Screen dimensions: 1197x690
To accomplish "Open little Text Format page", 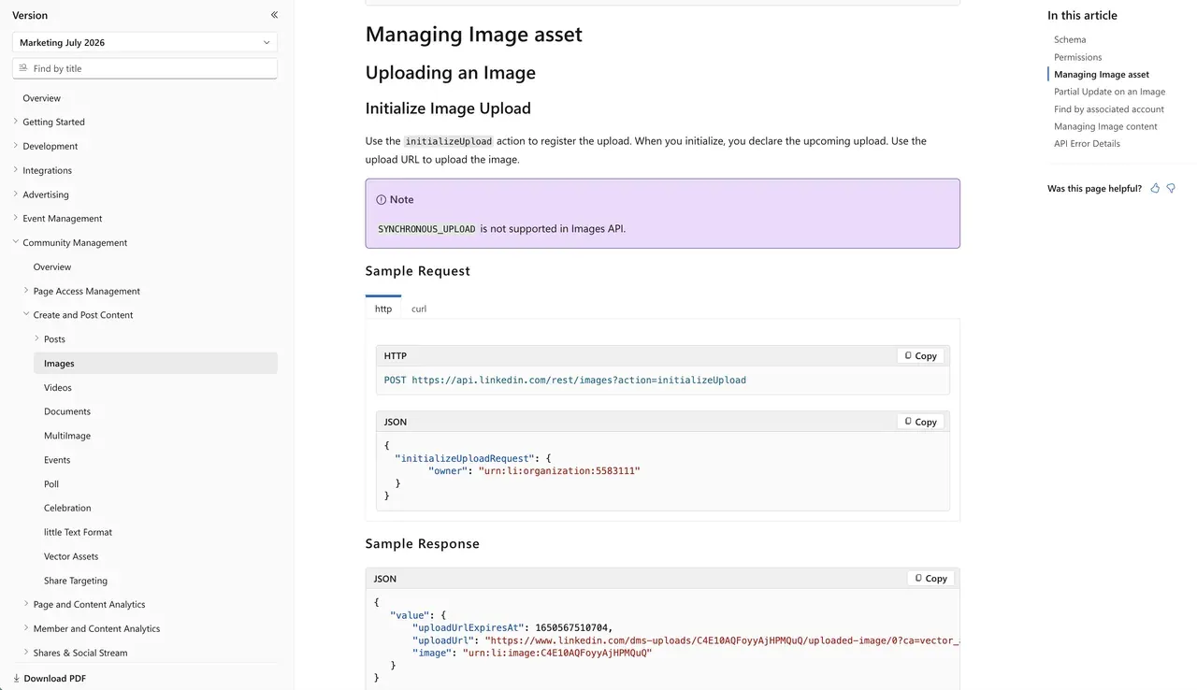I will pyautogui.click(x=78, y=532).
